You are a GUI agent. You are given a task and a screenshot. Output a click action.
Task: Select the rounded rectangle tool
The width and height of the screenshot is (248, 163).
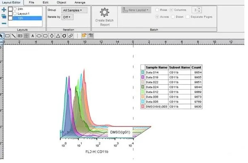(x=46, y=36)
